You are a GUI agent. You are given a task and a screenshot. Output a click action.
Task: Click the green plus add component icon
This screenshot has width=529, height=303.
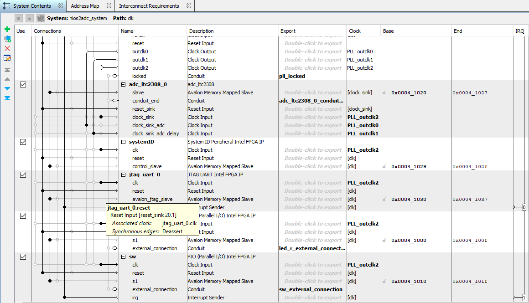pyautogui.click(x=7, y=29)
